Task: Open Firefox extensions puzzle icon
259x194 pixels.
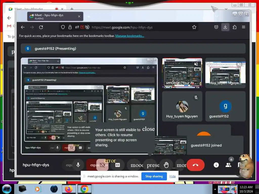Action: click(234, 27)
